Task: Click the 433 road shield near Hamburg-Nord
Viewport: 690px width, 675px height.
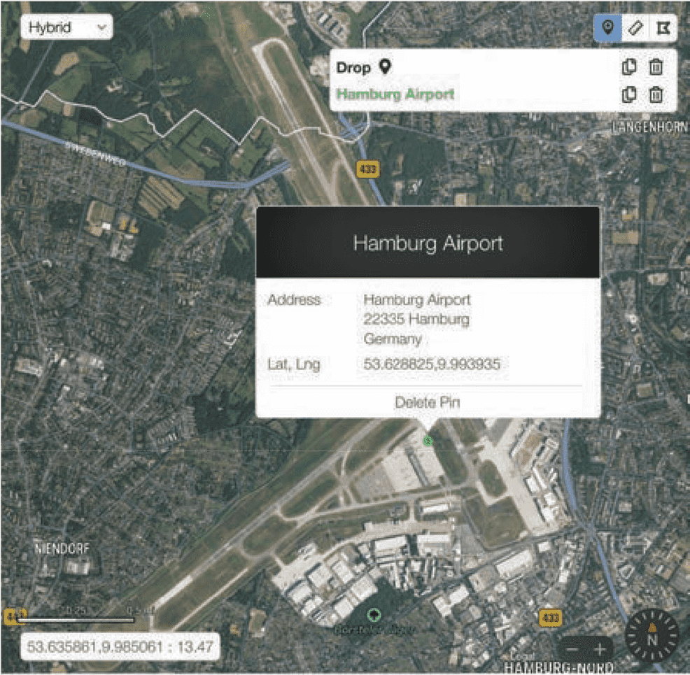Action: [x=551, y=618]
